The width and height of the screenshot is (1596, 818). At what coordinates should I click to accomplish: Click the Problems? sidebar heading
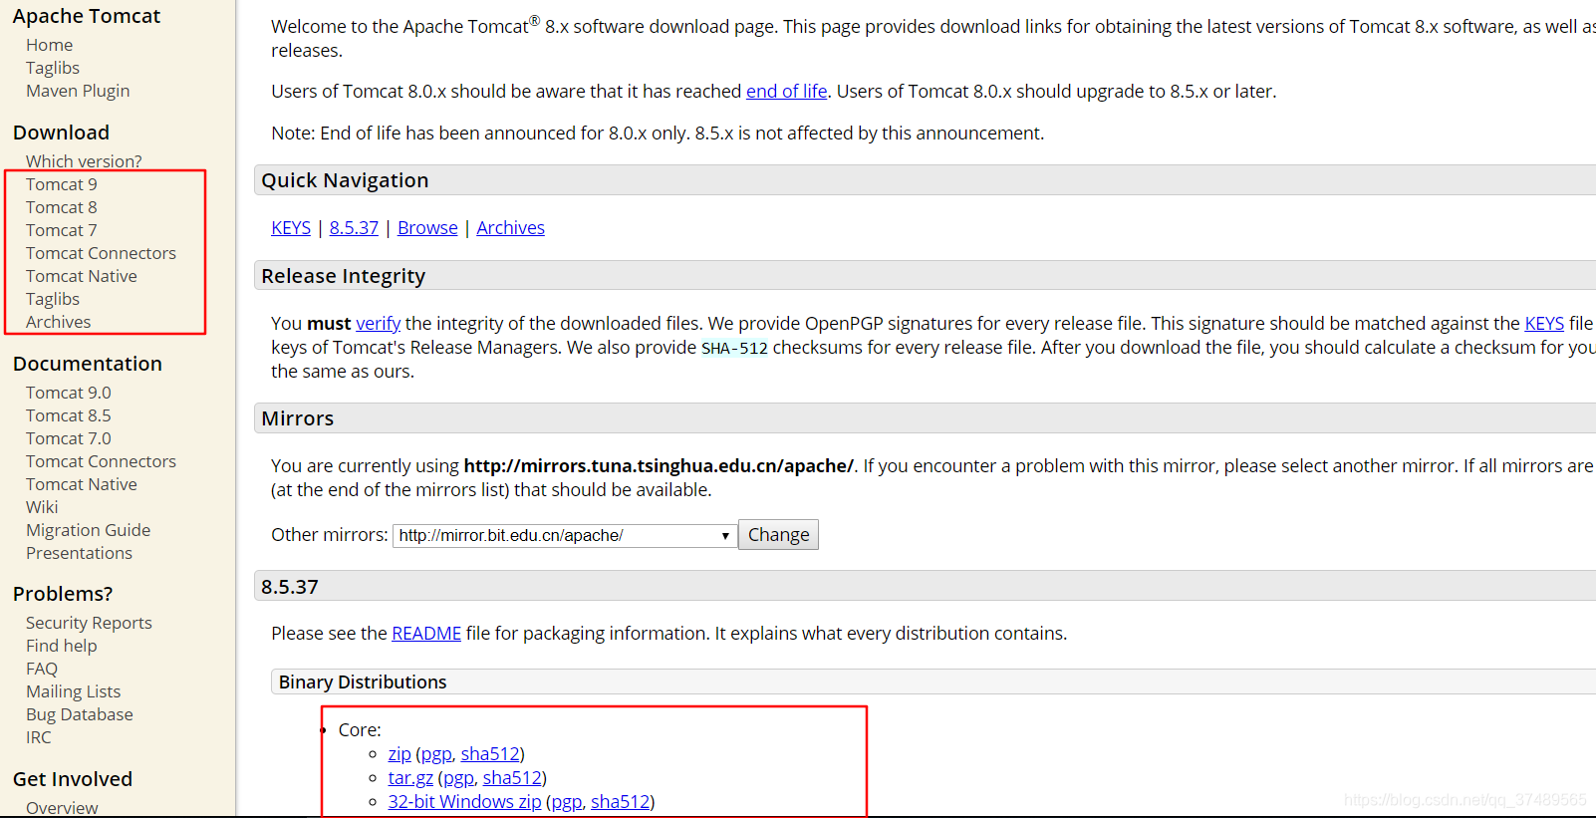click(x=63, y=594)
